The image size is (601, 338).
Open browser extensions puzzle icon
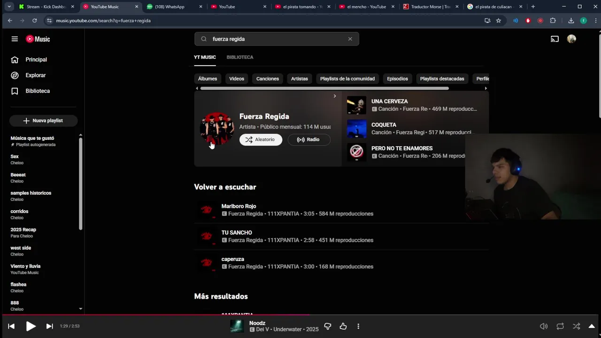point(553,21)
